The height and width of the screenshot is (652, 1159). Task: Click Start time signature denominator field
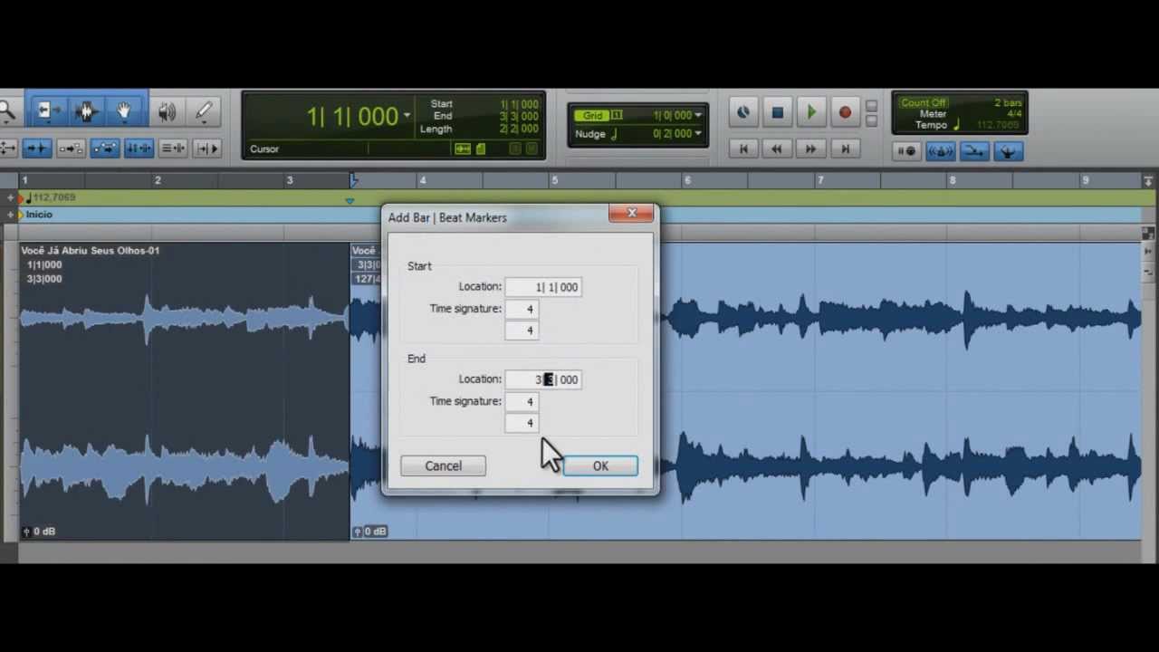point(522,331)
